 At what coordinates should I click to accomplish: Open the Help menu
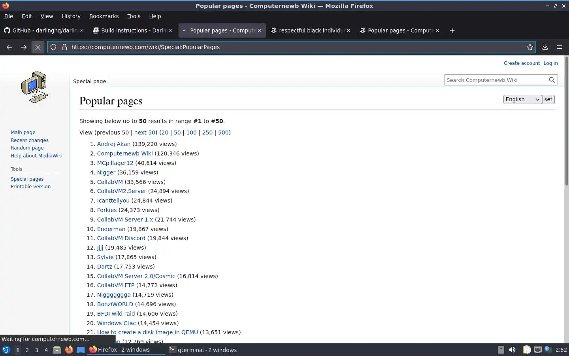point(155,16)
